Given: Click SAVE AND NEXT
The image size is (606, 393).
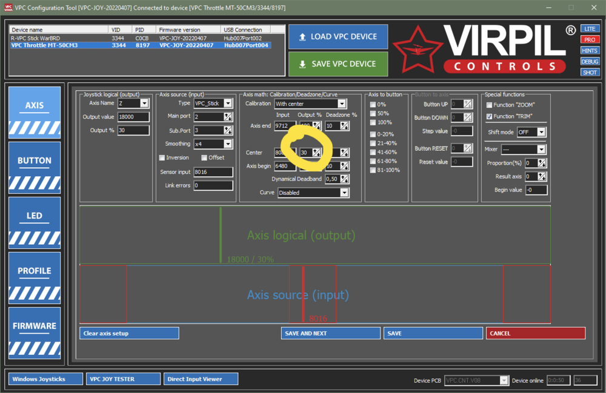Looking at the screenshot, I should [x=331, y=333].
